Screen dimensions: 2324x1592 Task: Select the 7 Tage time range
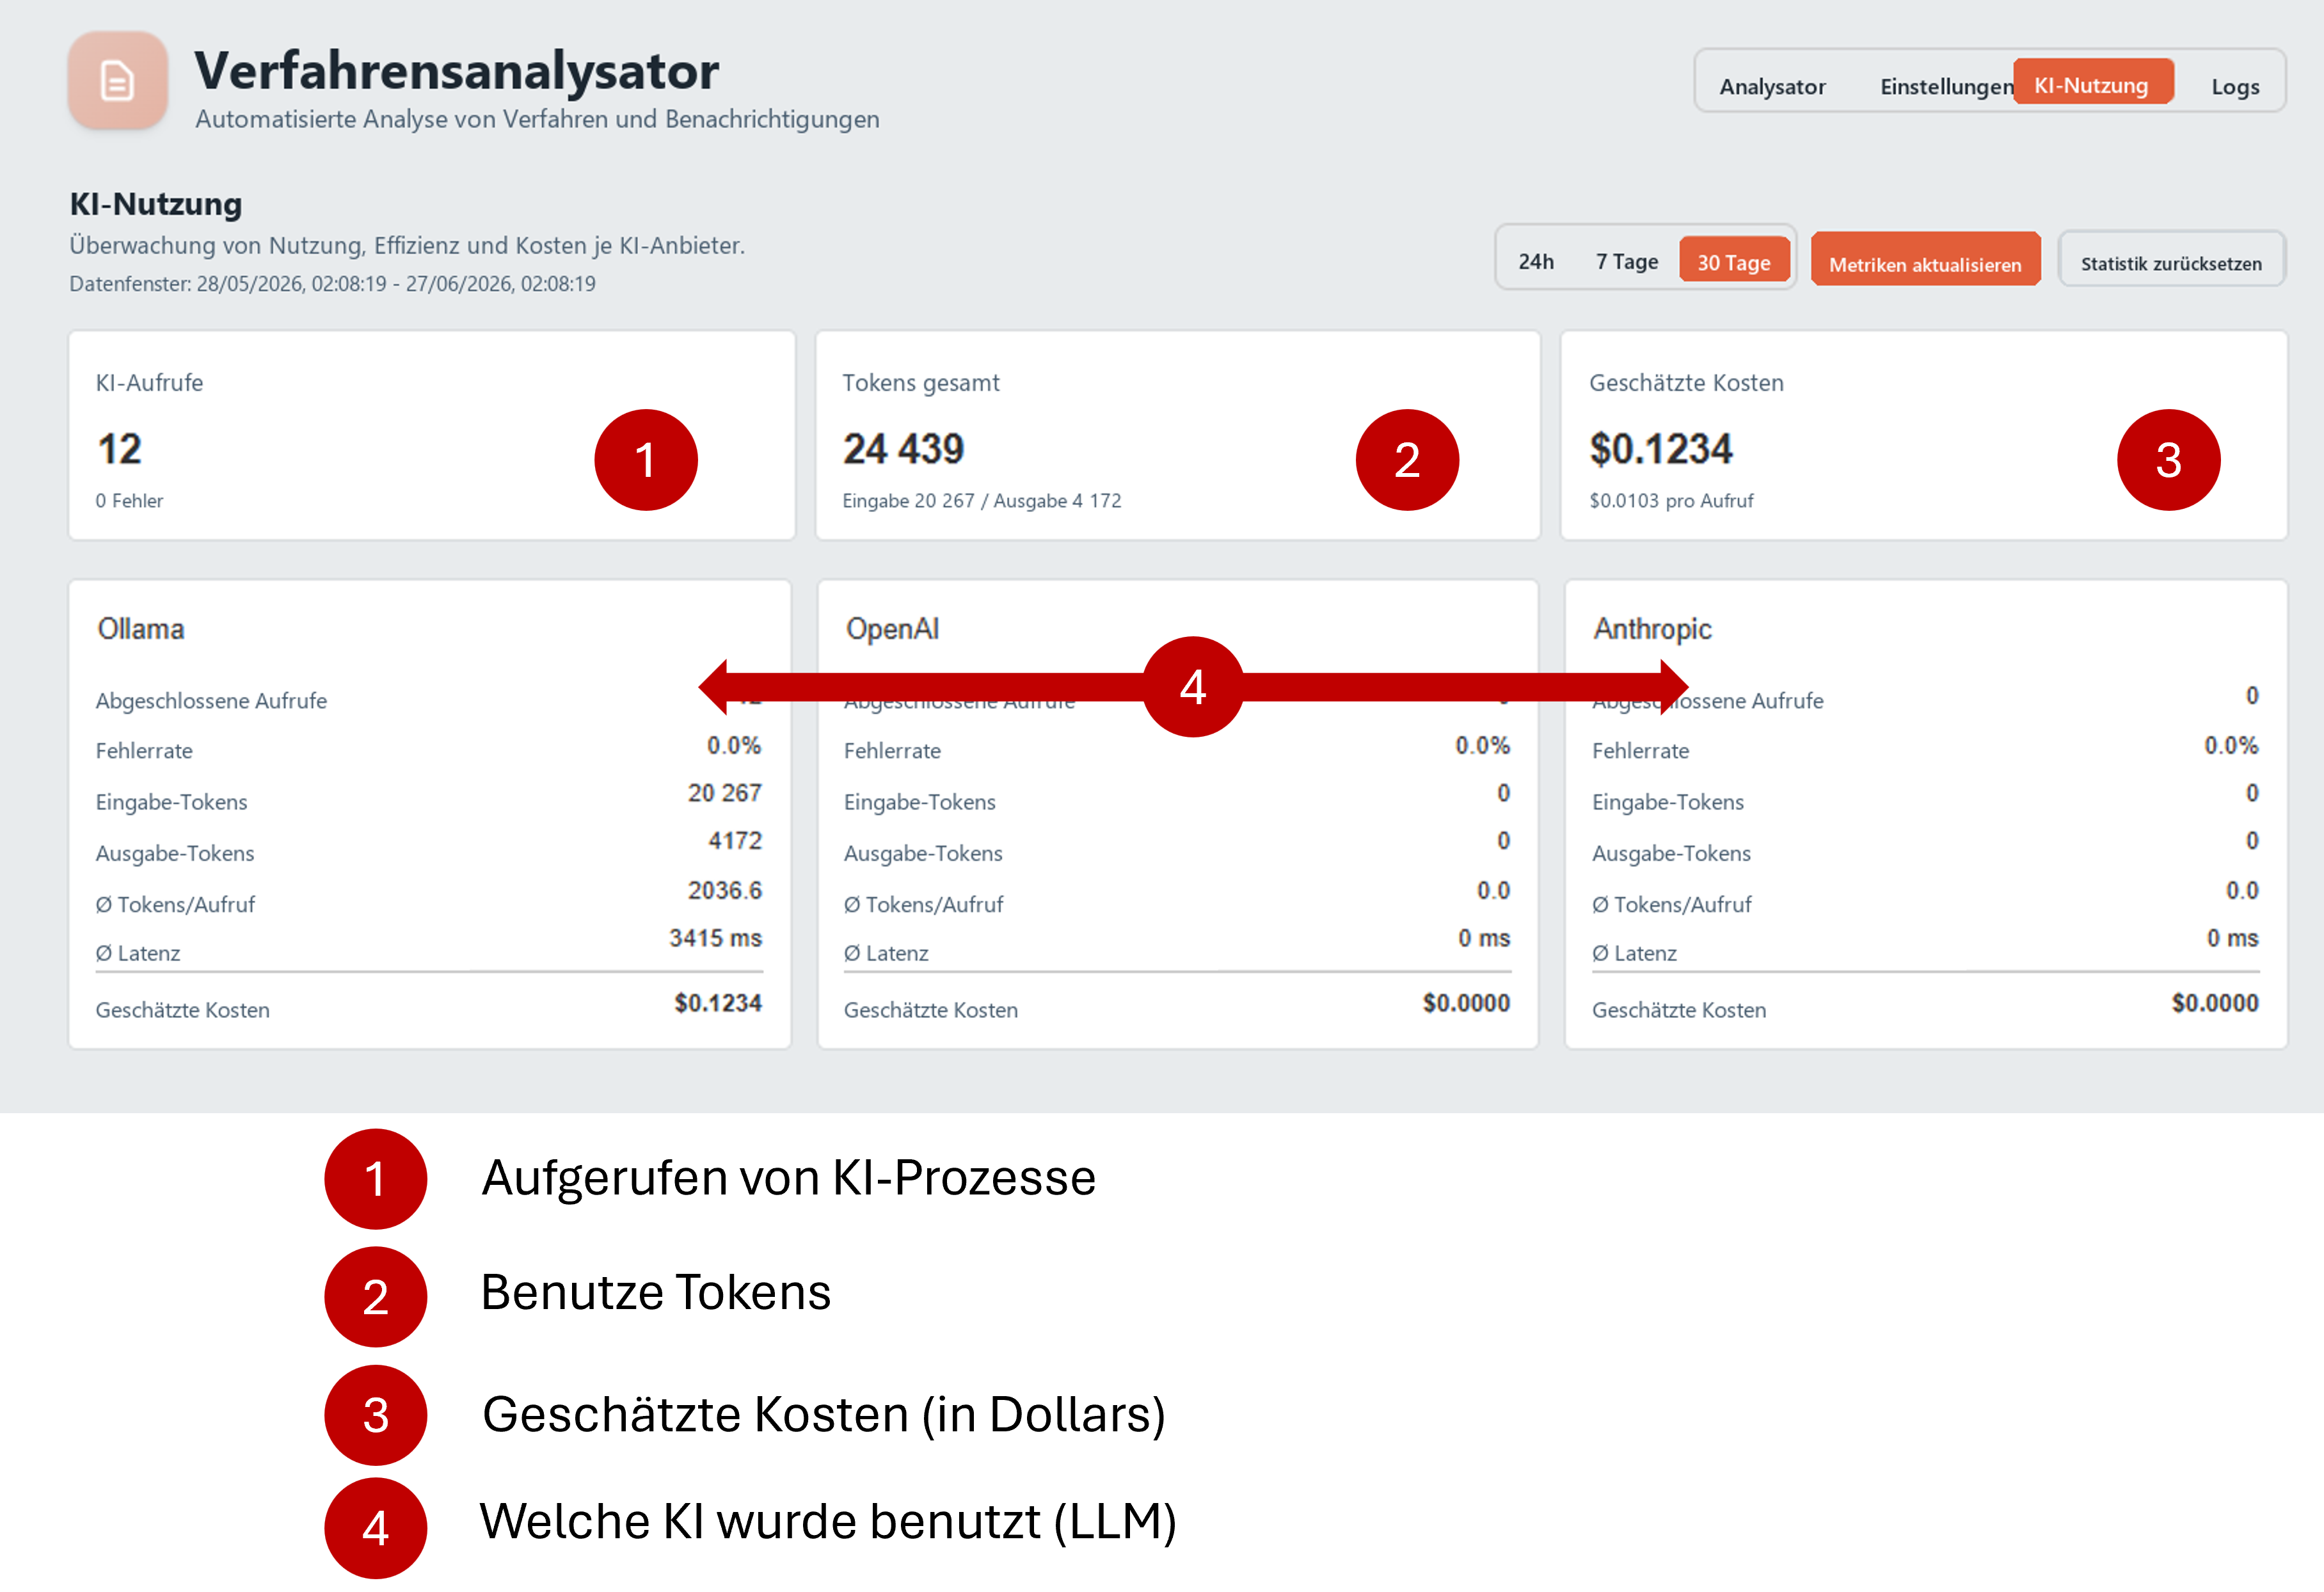coord(1627,261)
